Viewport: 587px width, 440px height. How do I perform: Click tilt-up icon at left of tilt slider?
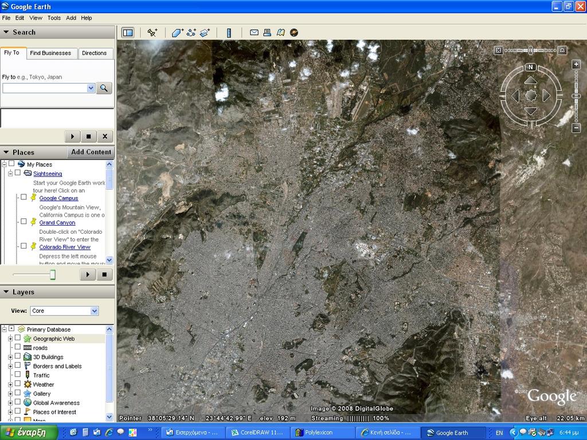(498, 50)
